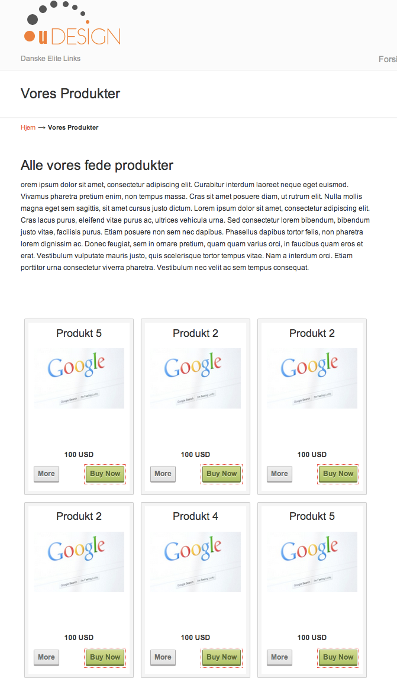Click More on top-middle Produkt 2 card
The image size is (397, 691).
pos(163,474)
